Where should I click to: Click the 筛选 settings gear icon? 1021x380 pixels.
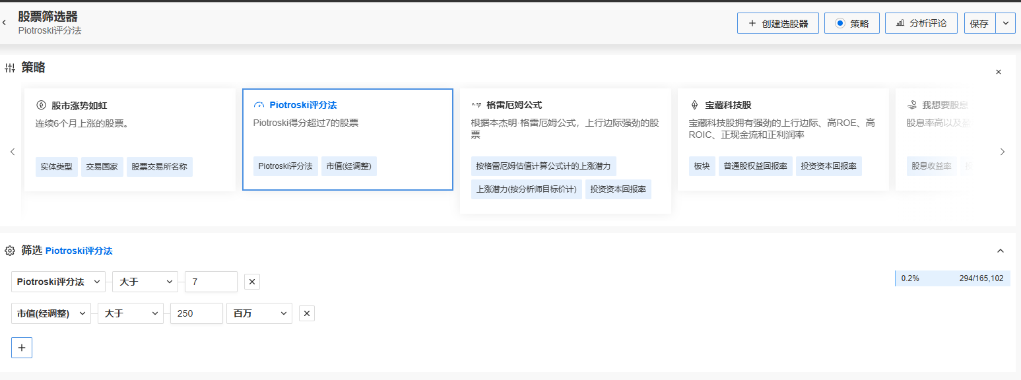(10, 251)
